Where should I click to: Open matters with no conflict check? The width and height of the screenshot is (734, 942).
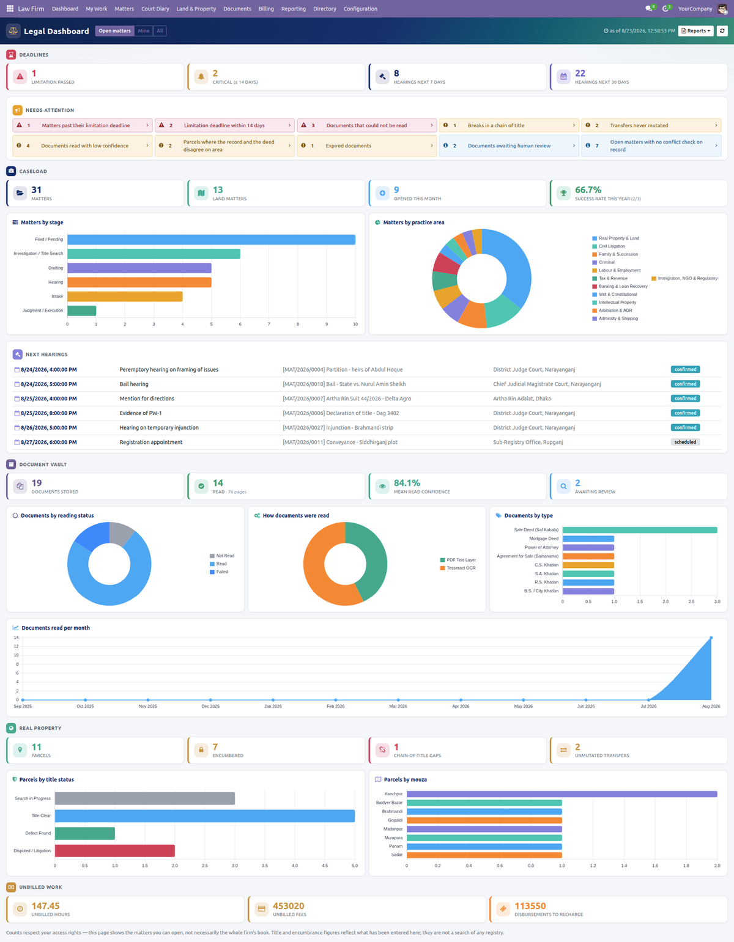[x=651, y=145]
